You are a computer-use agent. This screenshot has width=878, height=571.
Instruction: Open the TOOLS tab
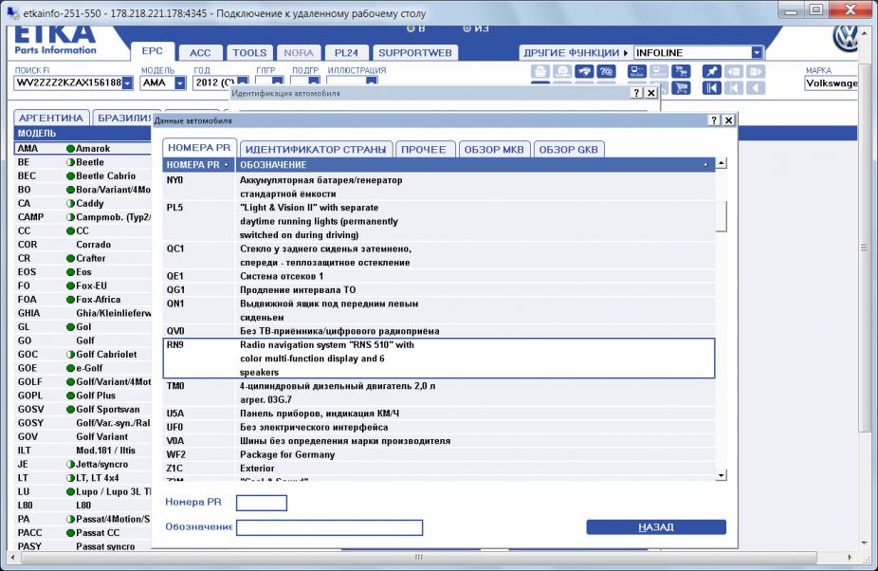point(249,53)
